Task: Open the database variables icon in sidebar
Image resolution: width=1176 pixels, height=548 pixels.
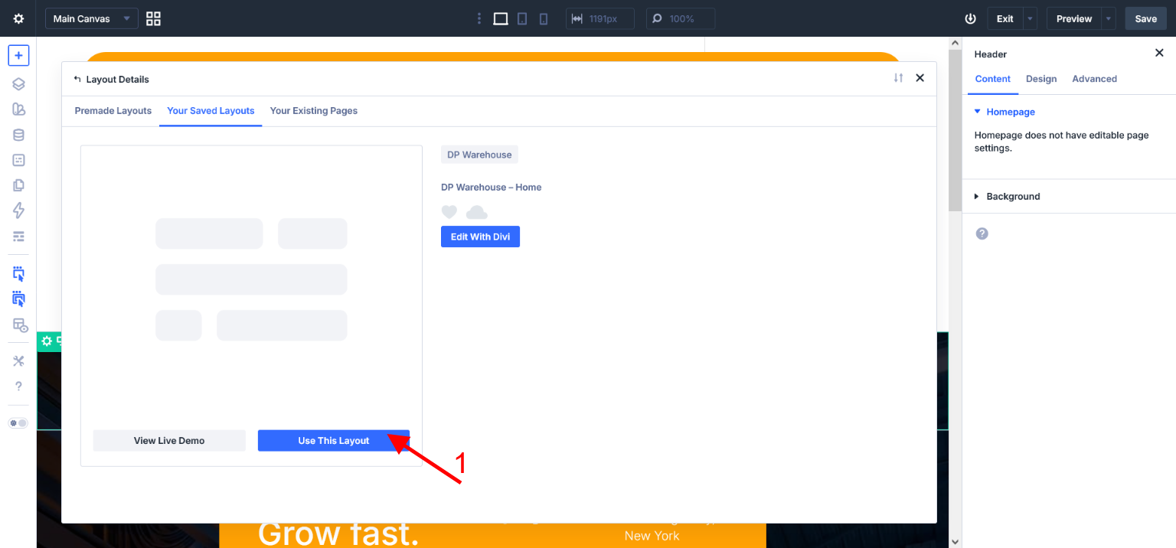Action: (19, 135)
